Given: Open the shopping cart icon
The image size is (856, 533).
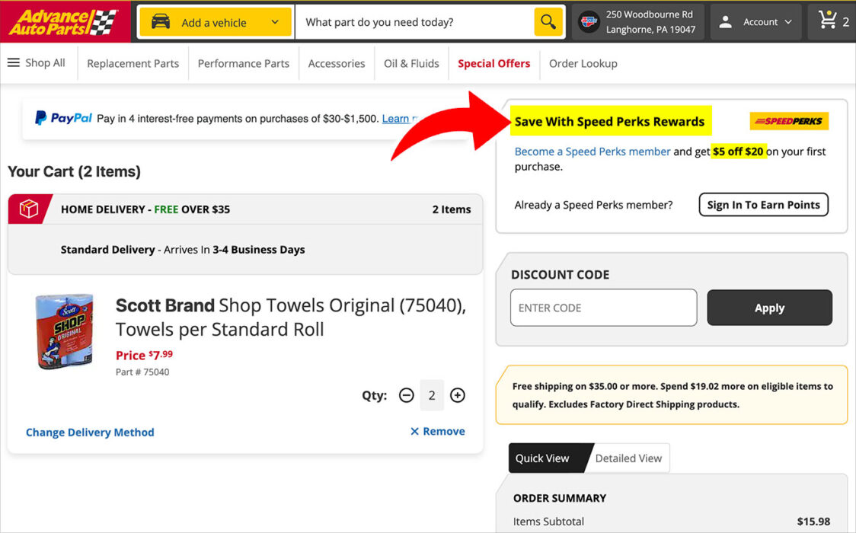Looking at the screenshot, I should [x=828, y=20].
